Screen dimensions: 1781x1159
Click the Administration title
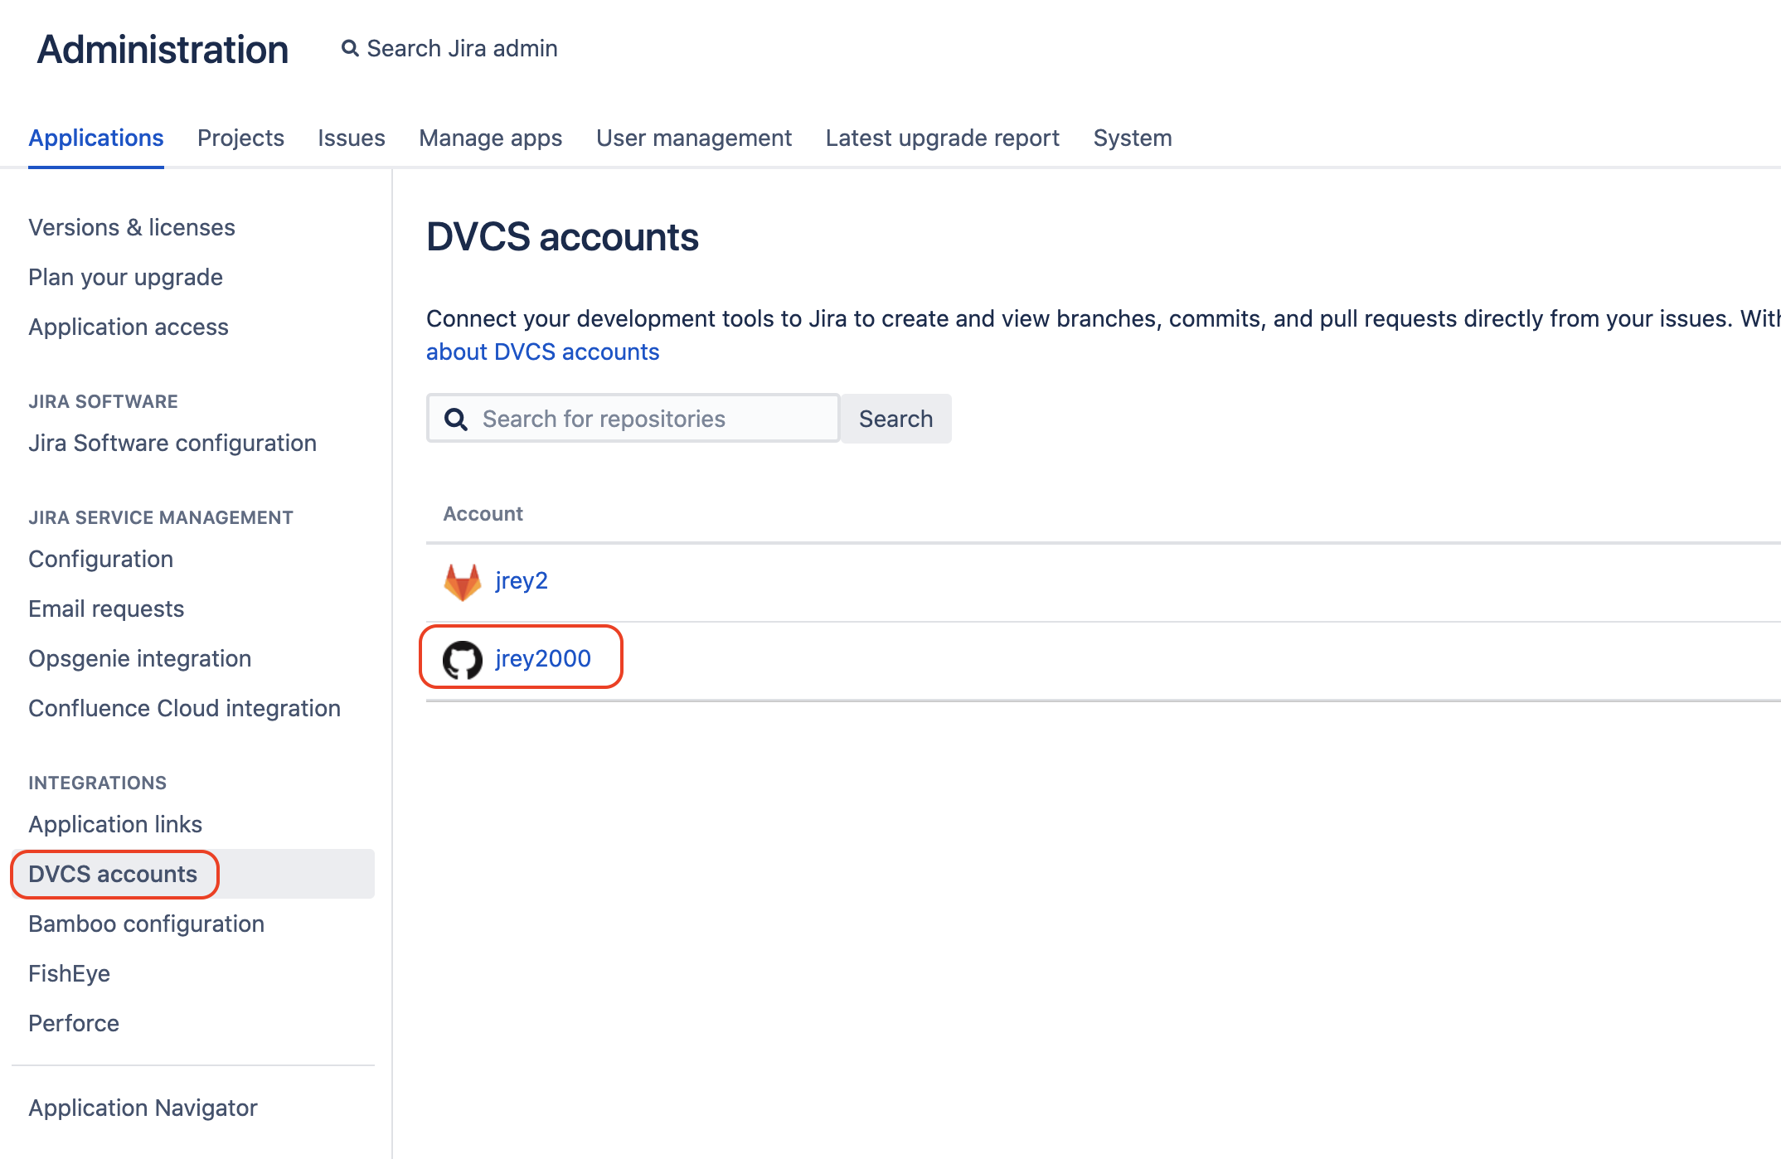(x=163, y=50)
